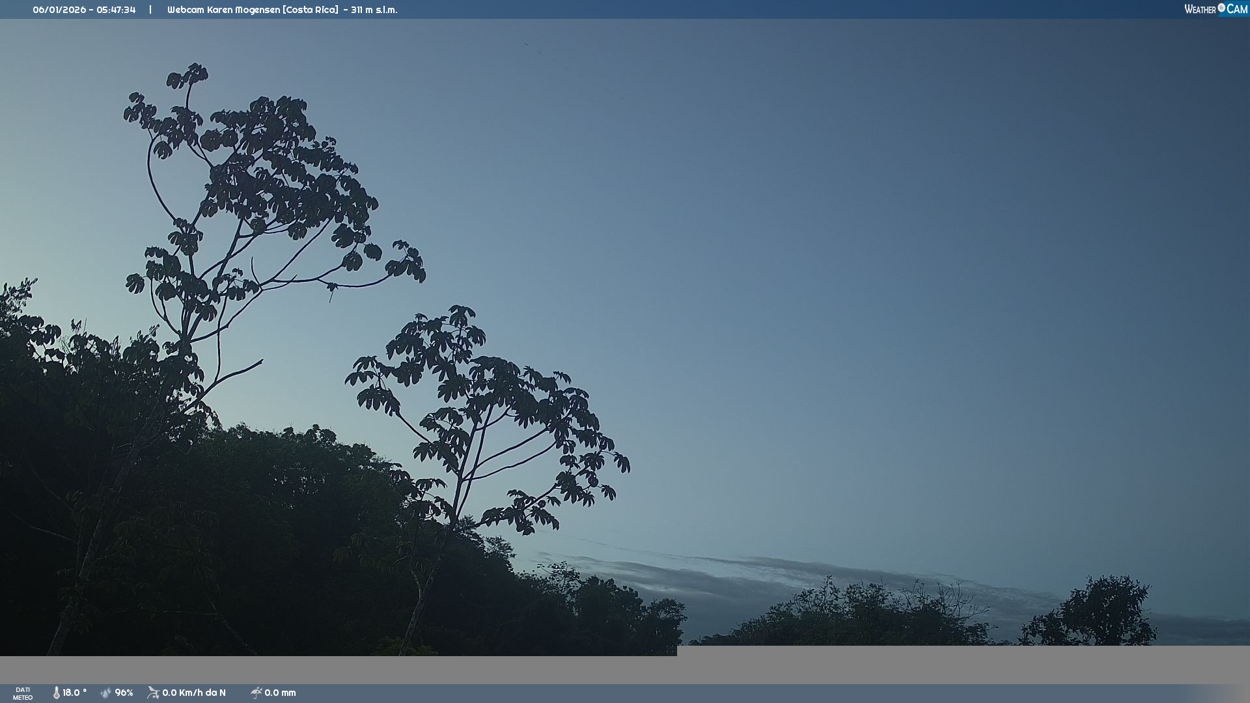1250x703 pixels.
Task: Click the thermometer temperature icon
Action: pyautogui.click(x=56, y=693)
